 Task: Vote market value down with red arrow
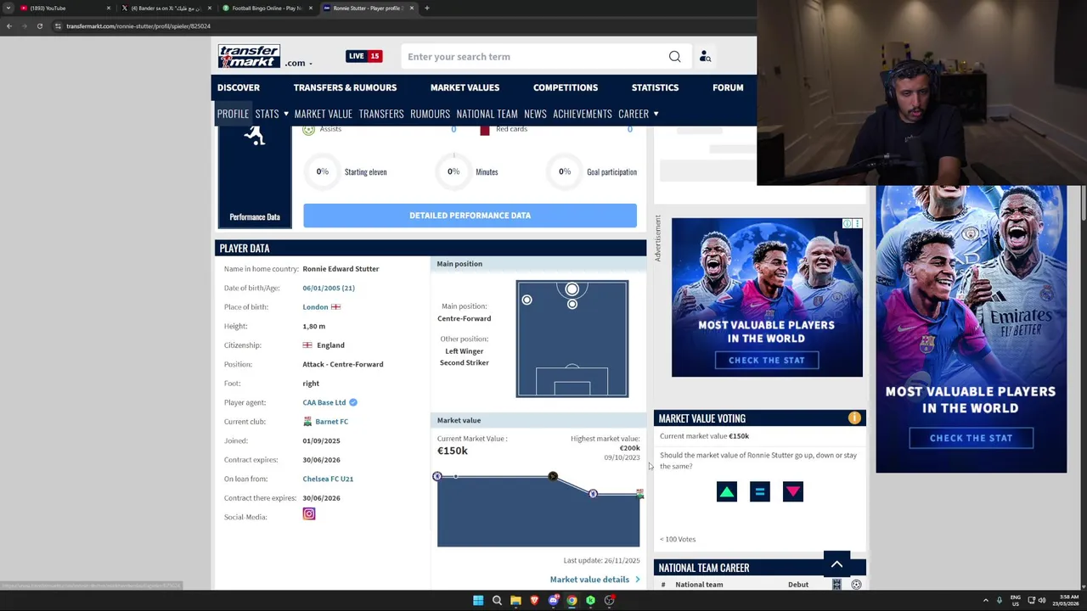792,491
